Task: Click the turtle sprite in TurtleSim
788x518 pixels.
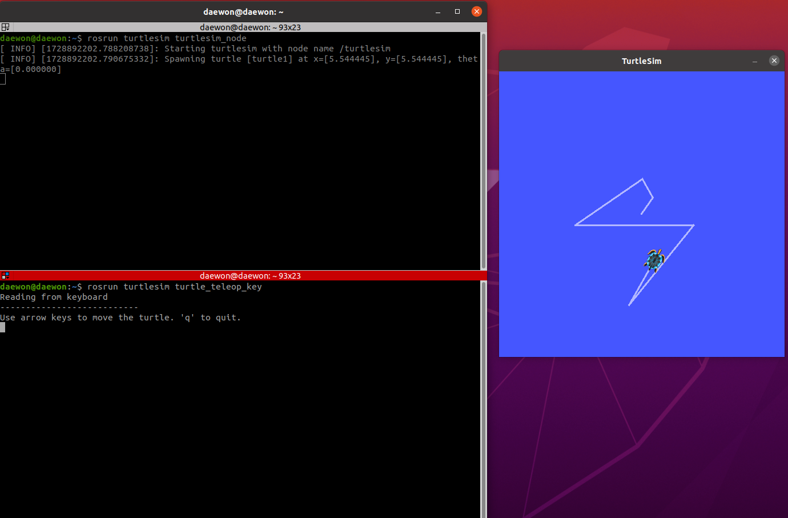Action: (x=654, y=260)
